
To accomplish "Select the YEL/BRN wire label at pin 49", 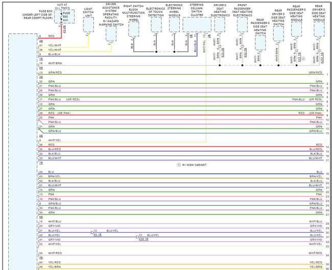I will (x=55, y=267).
